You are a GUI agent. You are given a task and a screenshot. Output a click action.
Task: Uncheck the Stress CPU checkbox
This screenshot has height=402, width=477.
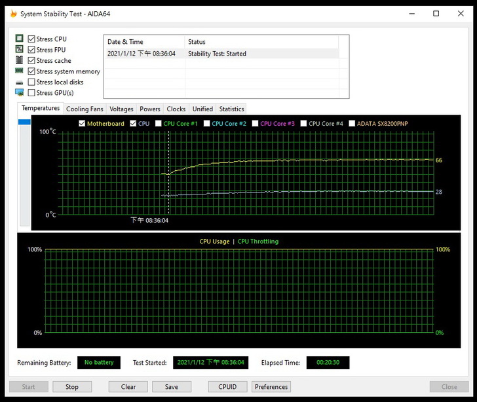click(x=31, y=39)
